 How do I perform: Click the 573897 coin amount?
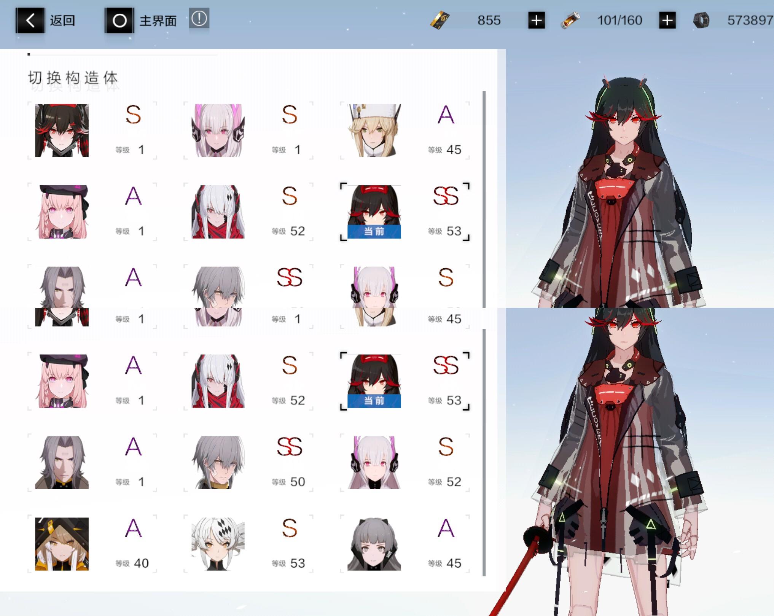point(750,20)
